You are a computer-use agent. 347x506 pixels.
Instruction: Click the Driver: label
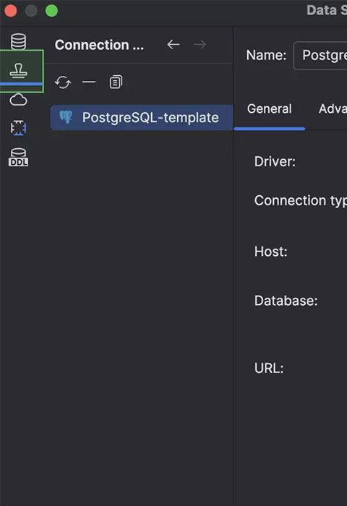pyautogui.click(x=275, y=161)
